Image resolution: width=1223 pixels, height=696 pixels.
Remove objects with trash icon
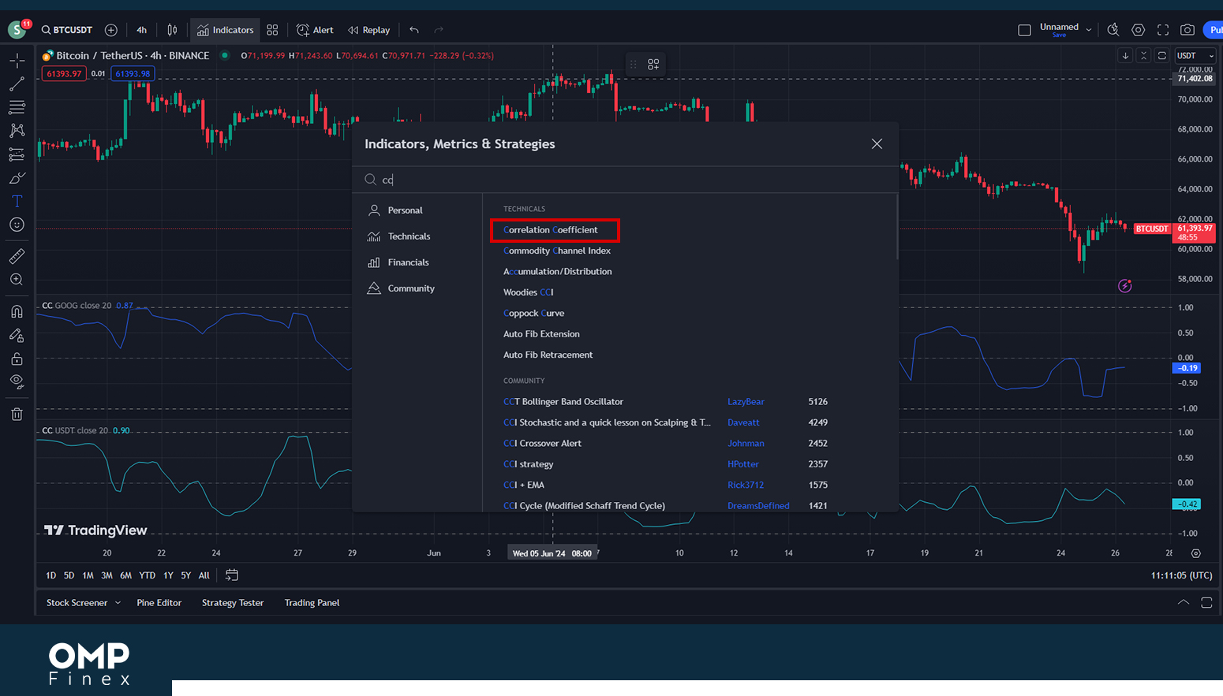[x=17, y=414]
